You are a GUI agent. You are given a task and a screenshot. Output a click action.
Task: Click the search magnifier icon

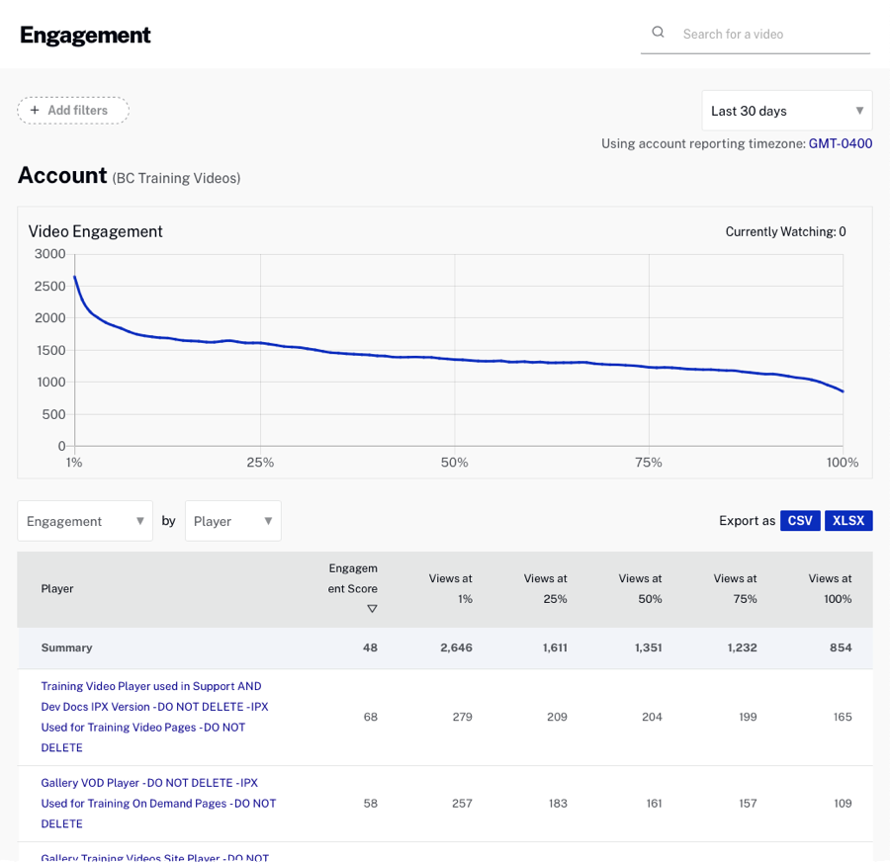tap(658, 32)
